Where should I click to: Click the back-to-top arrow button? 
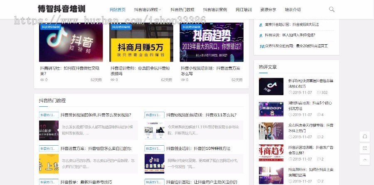click(x=365, y=160)
